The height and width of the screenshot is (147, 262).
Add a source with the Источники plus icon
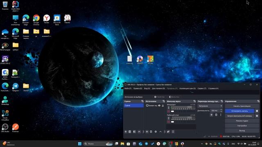pos(147,131)
